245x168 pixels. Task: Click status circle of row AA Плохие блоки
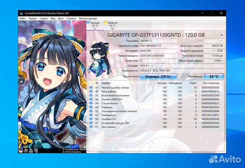(91, 103)
